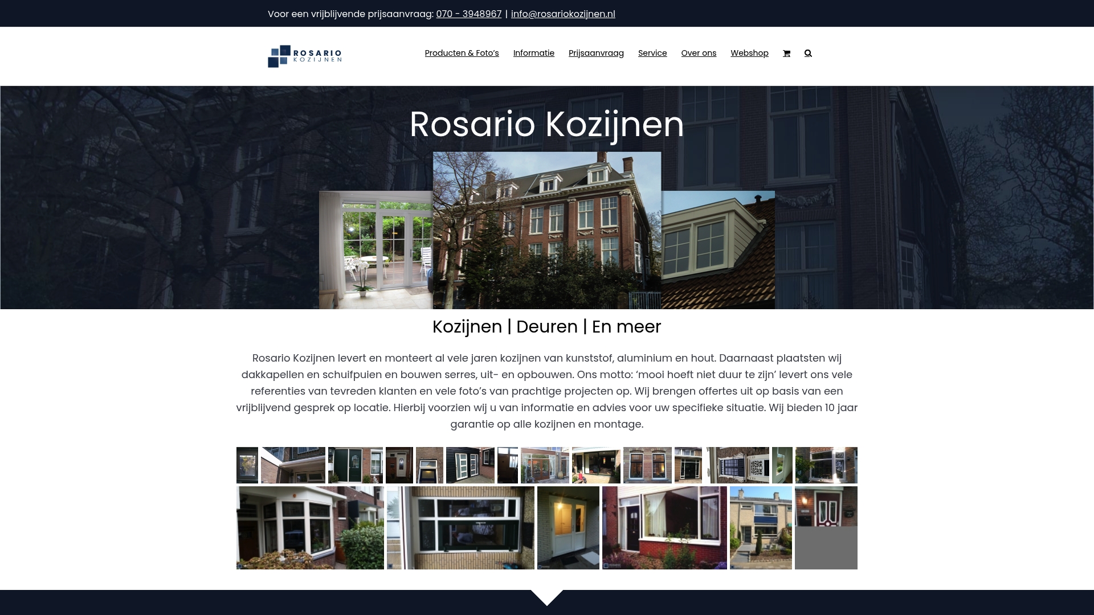Open the illuminated white double door photo
Image resolution: width=1094 pixels, height=615 pixels.
568,527
